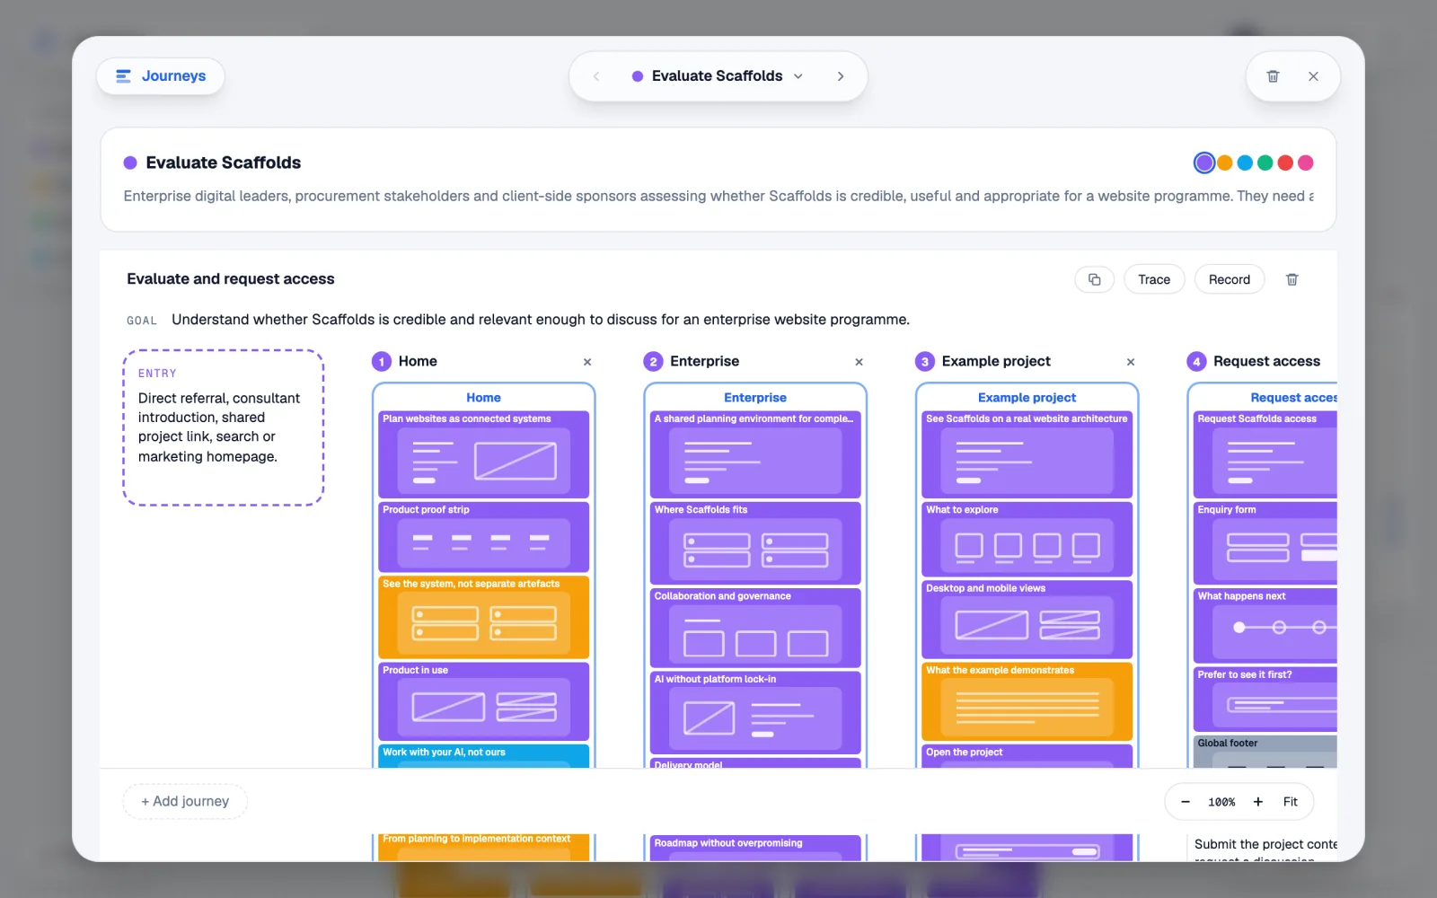Select the 'Open the project' section
The image size is (1437, 898).
click(1027, 756)
